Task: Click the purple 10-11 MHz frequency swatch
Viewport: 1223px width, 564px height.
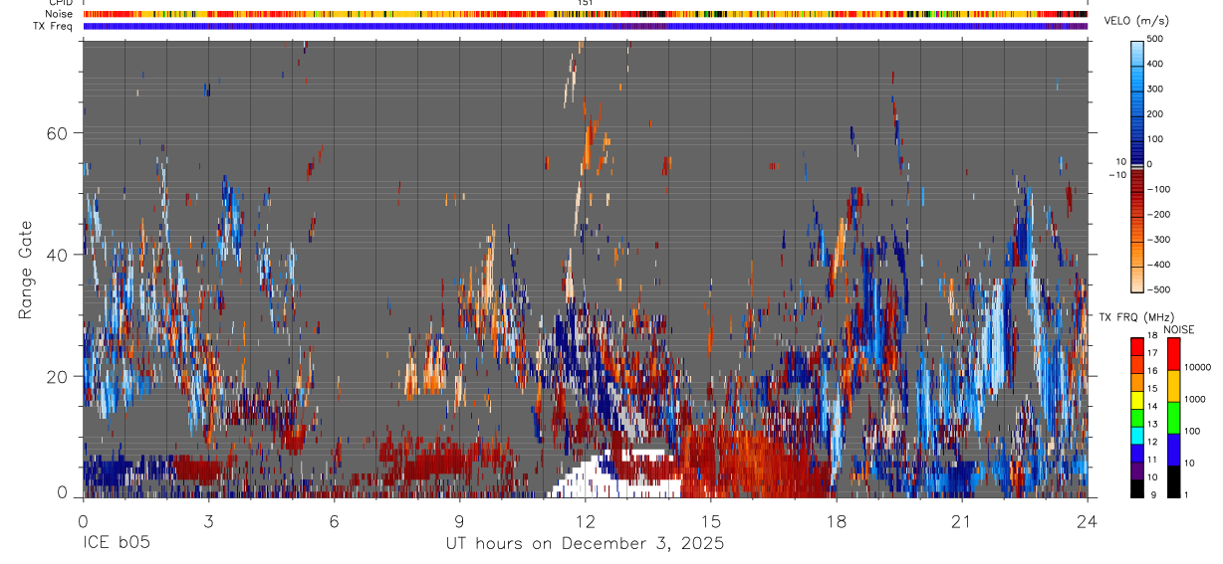Action: 1137,470
